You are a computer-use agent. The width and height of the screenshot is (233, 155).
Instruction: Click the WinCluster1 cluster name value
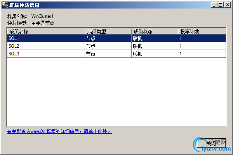coord(42,16)
